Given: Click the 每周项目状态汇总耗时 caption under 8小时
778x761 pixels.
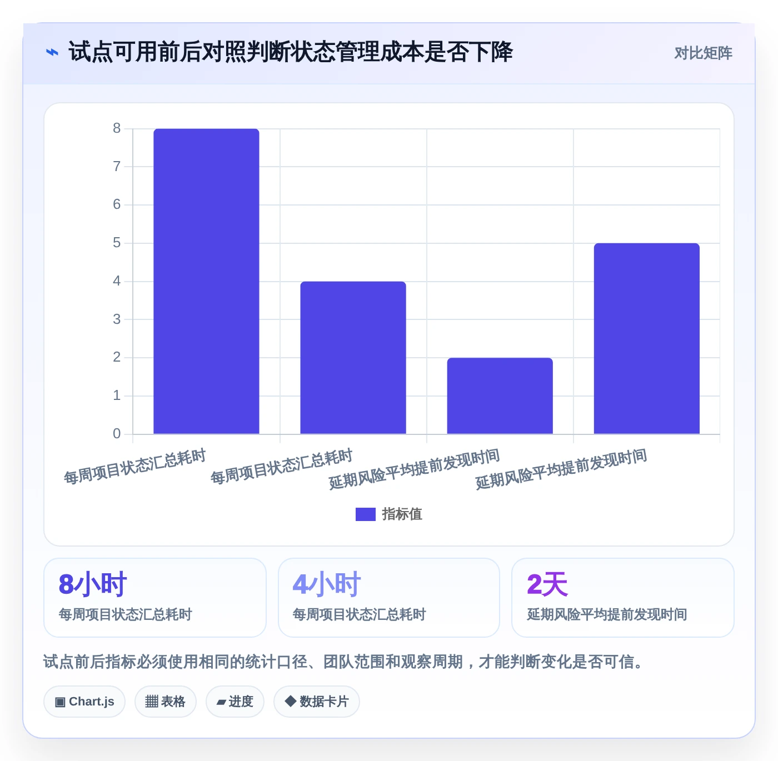Looking at the screenshot, I should coord(125,614).
